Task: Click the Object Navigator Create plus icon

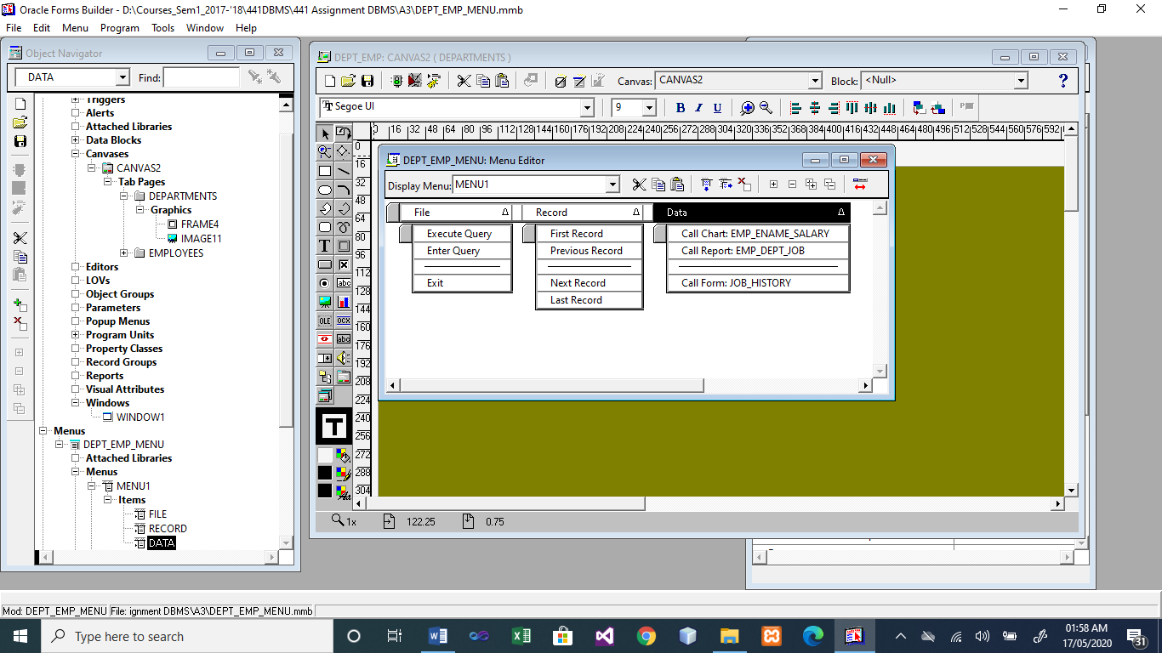Action: pos(20,304)
